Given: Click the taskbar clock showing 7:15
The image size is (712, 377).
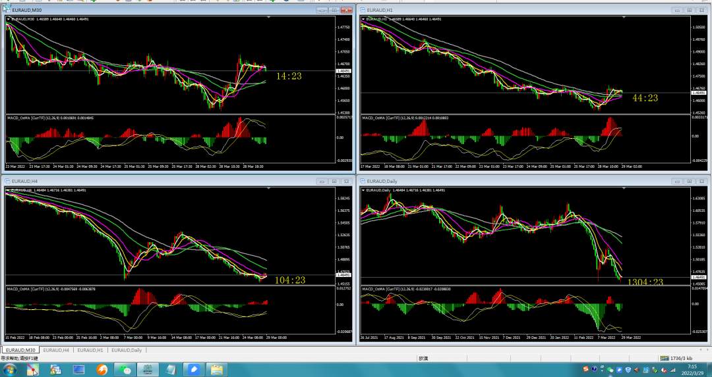Looking at the screenshot, I should tap(692, 369).
